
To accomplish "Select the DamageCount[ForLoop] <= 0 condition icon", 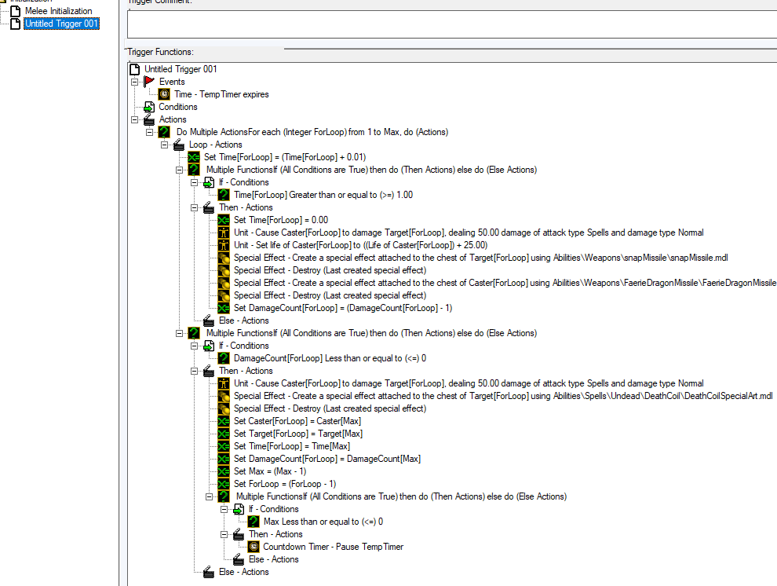I will click(x=224, y=358).
